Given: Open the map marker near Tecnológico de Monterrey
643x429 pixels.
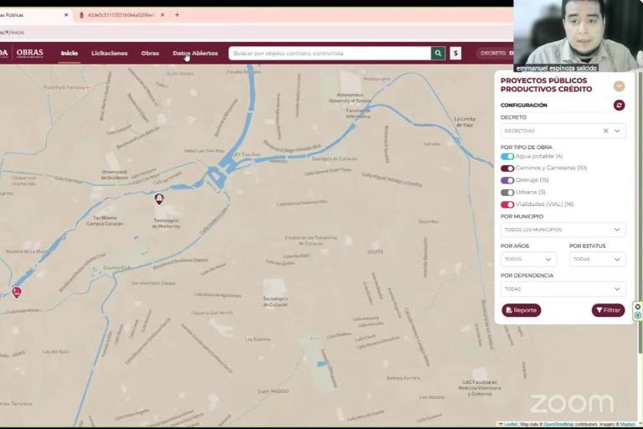Looking at the screenshot, I should [x=159, y=199].
